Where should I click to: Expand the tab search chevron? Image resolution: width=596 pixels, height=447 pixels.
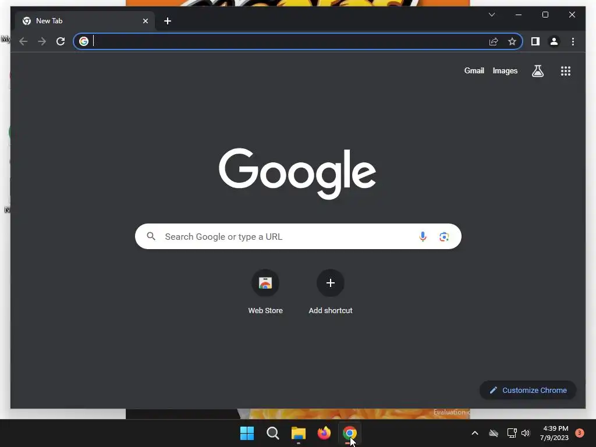(x=491, y=15)
